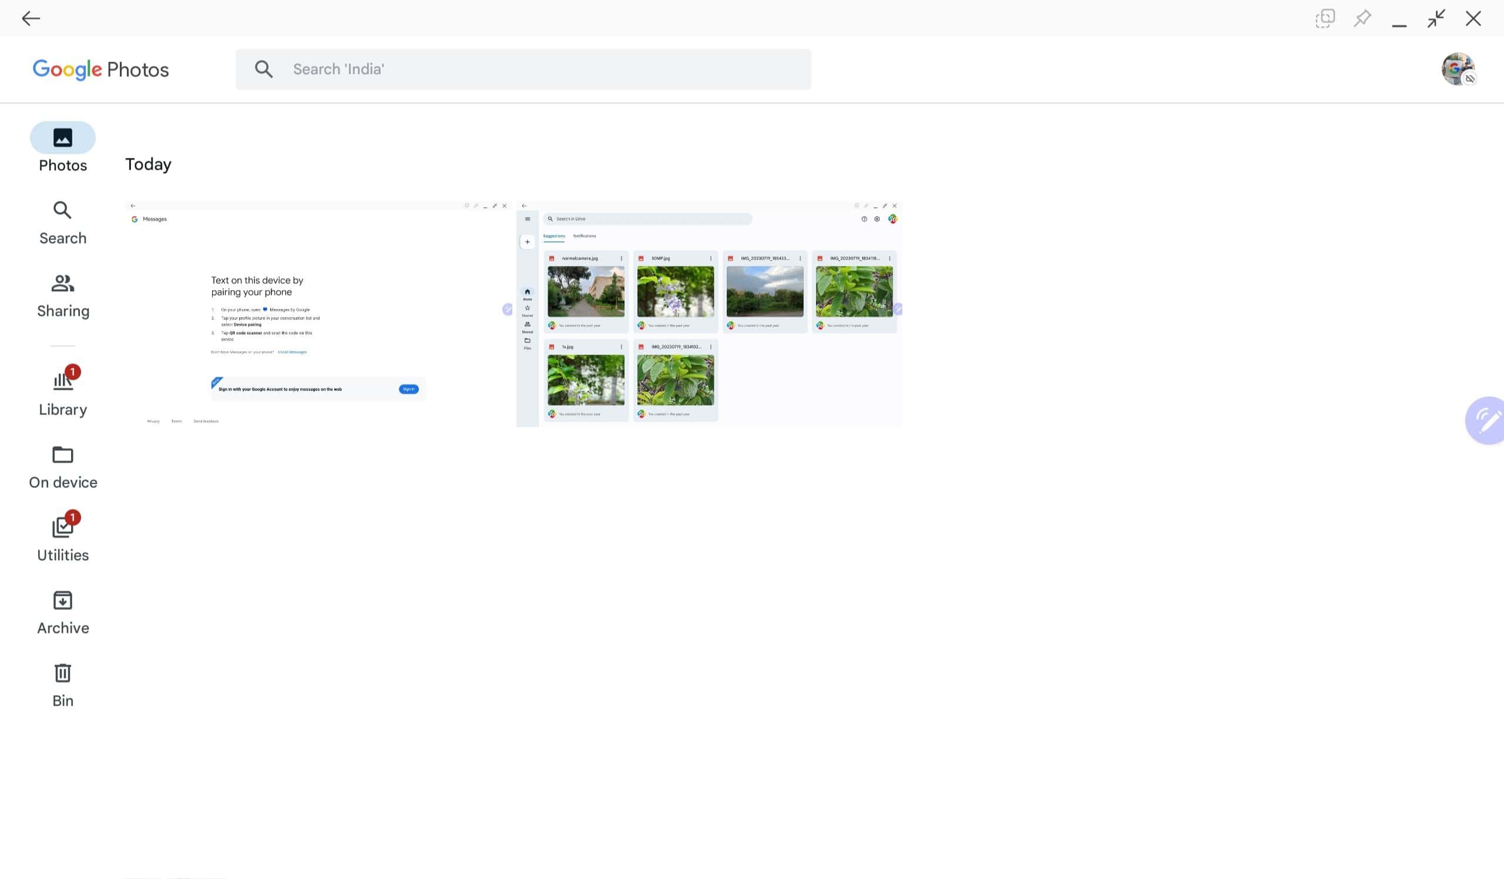
Task: Navigate to Sharing section
Action: (63, 296)
